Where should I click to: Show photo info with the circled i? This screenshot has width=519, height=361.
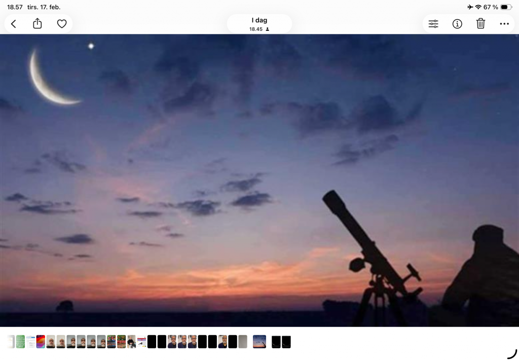[x=457, y=24]
